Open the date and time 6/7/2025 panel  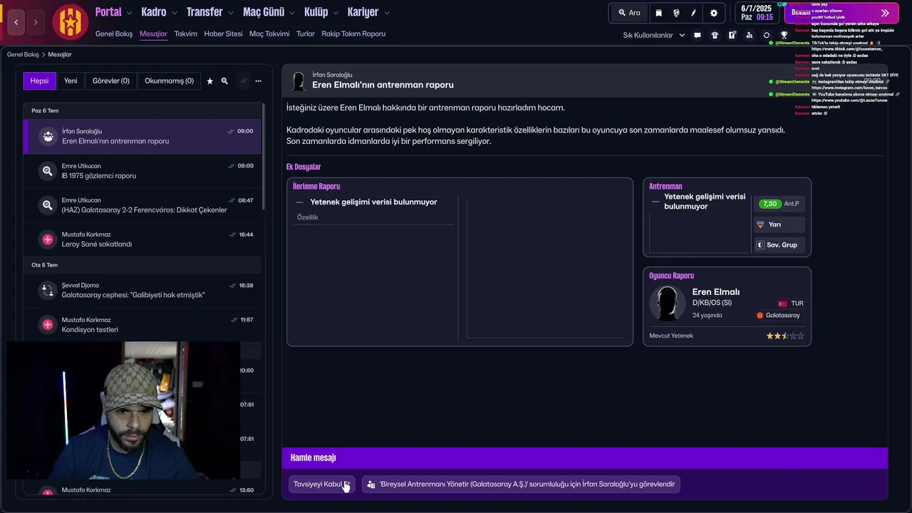(x=757, y=13)
